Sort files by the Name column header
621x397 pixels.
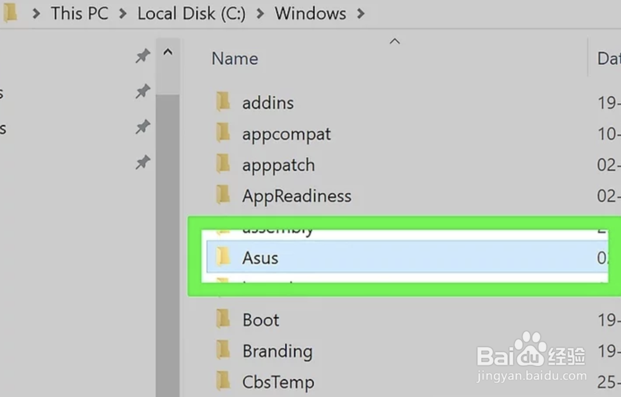click(235, 58)
